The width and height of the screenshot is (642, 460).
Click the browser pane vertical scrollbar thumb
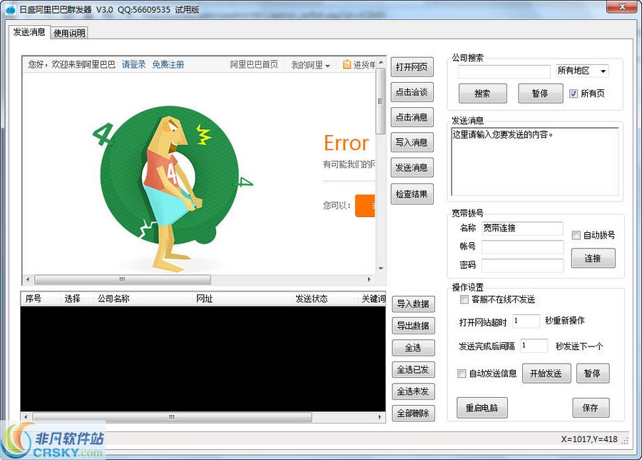click(381, 101)
